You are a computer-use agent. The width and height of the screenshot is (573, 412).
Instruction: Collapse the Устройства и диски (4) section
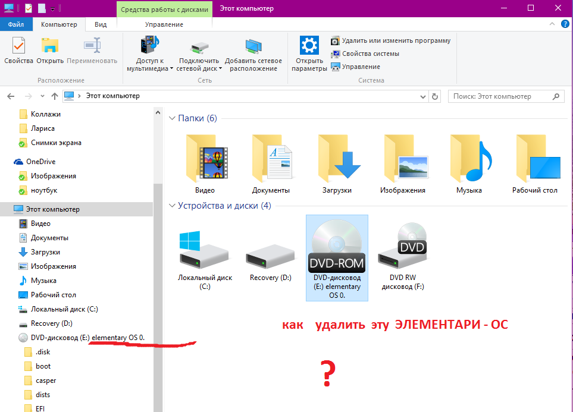(x=172, y=206)
